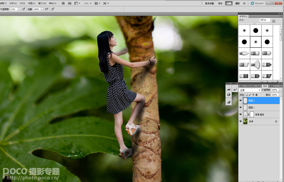The height and width of the screenshot is (182, 284).
Task: Open the View Extras dropdown icon
Action: pos(77,3)
